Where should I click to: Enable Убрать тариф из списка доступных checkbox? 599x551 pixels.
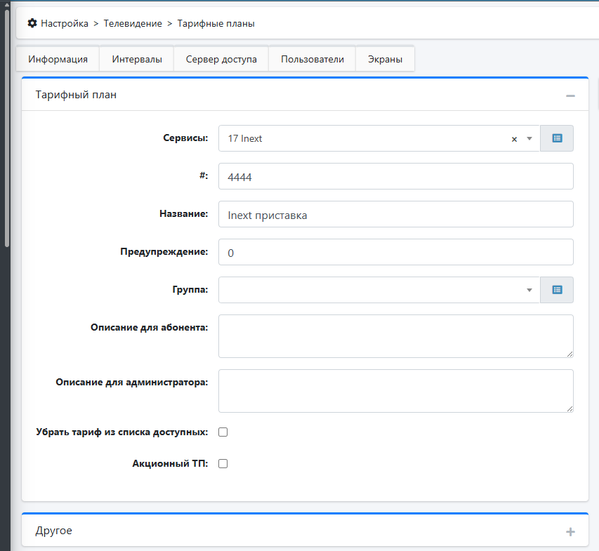[x=223, y=432]
